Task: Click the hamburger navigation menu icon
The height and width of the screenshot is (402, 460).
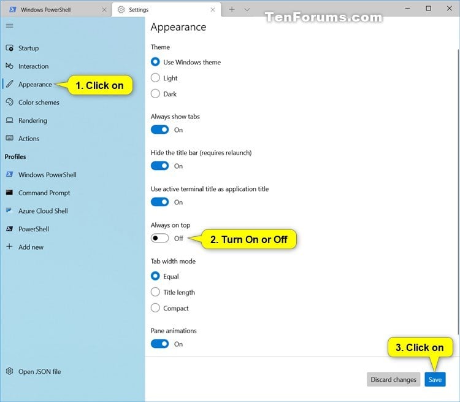Action: 9,26
